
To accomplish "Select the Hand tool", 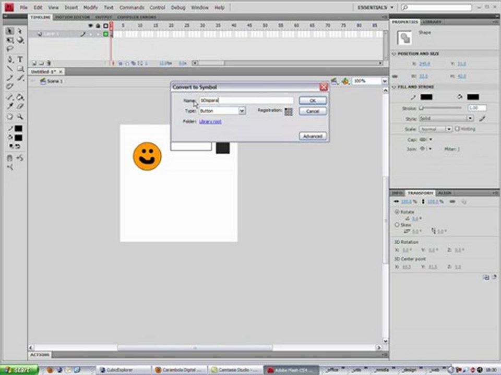I will (x=10, y=117).
